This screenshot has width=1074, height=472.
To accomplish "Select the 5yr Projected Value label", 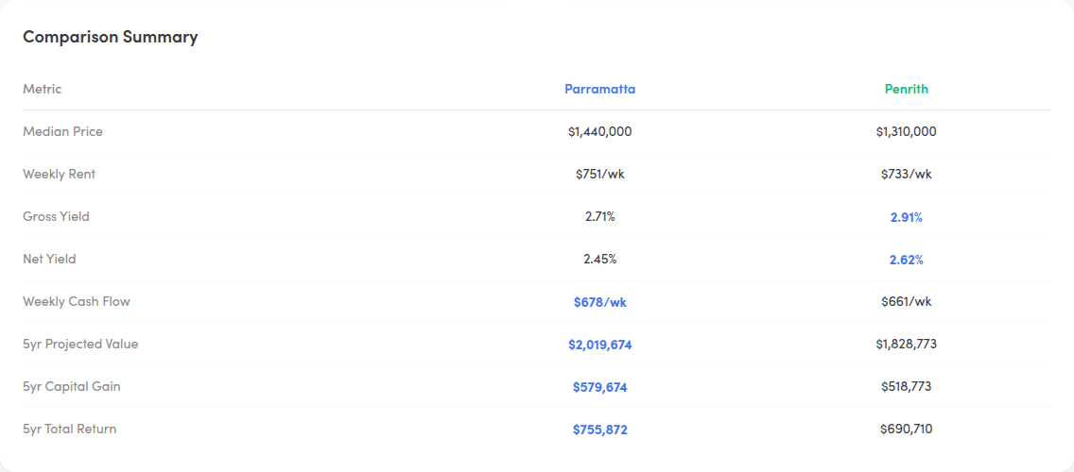I will (80, 344).
